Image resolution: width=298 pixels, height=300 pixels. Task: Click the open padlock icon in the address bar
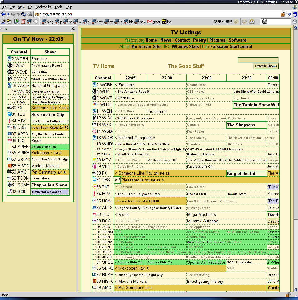[x=283, y=14]
